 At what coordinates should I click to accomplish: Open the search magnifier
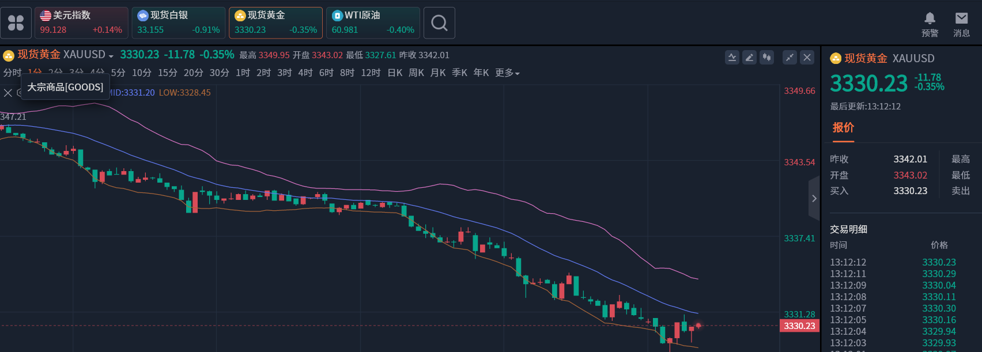click(x=439, y=23)
